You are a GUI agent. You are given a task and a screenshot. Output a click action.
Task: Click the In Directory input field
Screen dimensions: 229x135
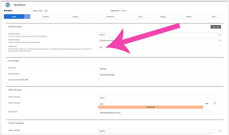point(159,47)
